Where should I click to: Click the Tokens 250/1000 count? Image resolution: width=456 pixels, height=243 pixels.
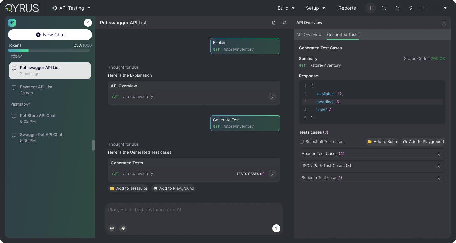pos(83,45)
